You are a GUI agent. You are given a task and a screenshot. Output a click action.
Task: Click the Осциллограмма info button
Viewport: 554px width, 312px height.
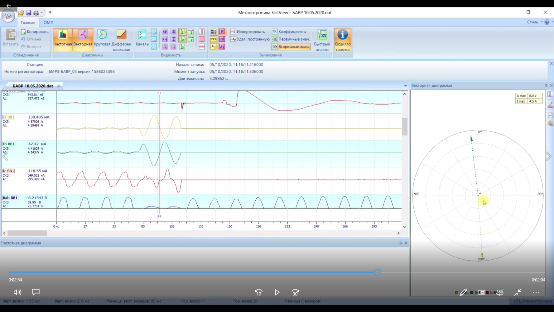point(343,40)
